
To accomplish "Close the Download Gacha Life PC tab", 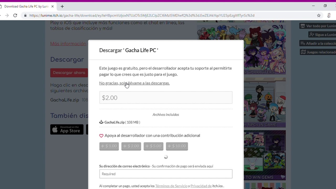I will tap(52, 6).
